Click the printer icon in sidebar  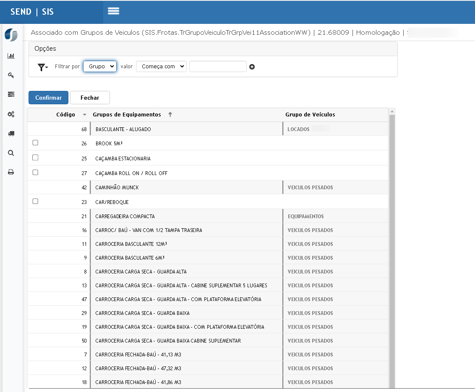point(11,172)
